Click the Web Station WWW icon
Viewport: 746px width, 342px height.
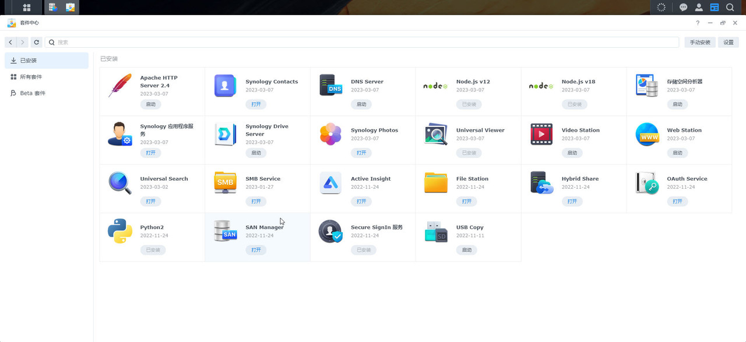[647, 134]
